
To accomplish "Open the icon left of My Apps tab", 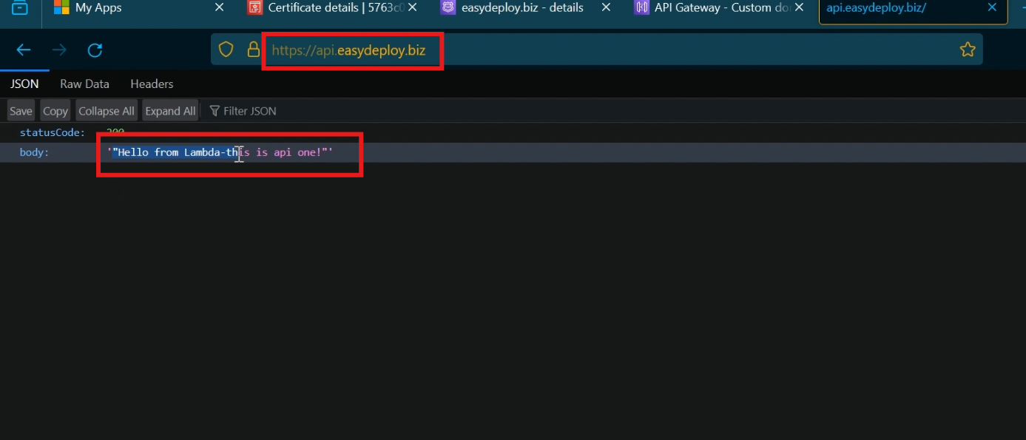I will (20, 8).
